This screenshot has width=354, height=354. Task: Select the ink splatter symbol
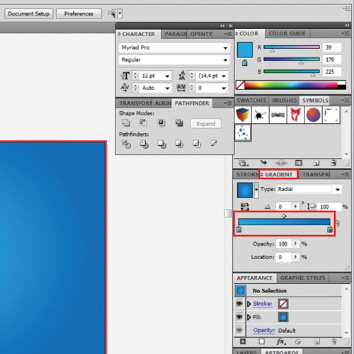[261, 115]
